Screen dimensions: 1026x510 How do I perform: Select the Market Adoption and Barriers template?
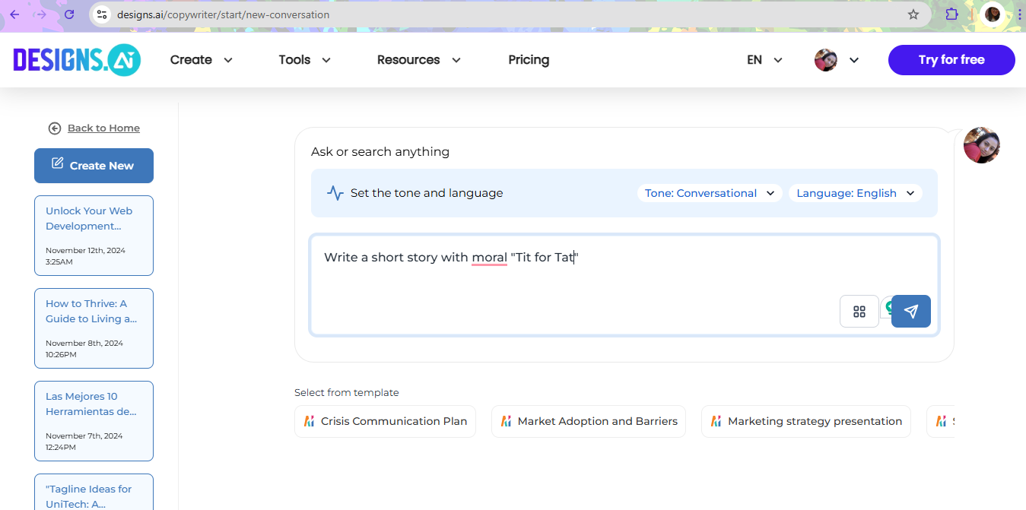pos(588,420)
